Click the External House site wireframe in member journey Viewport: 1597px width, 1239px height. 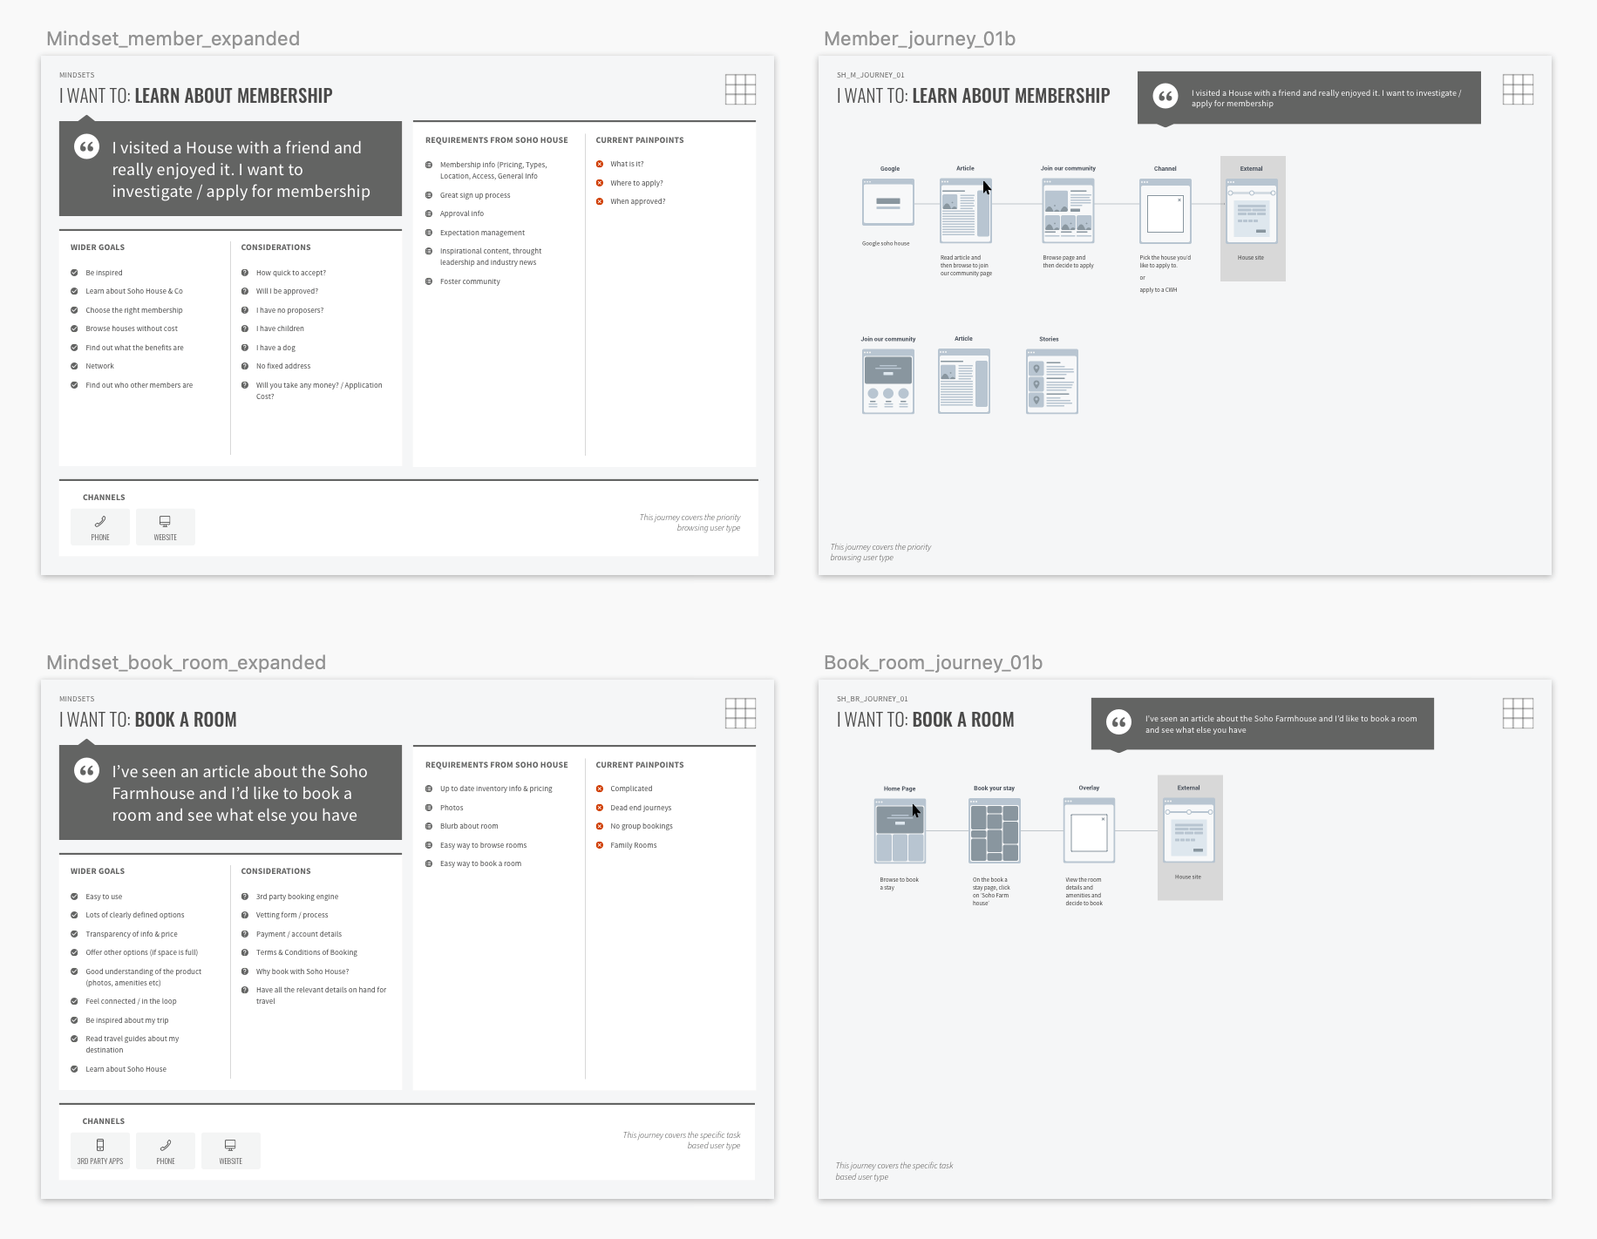tap(1252, 211)
